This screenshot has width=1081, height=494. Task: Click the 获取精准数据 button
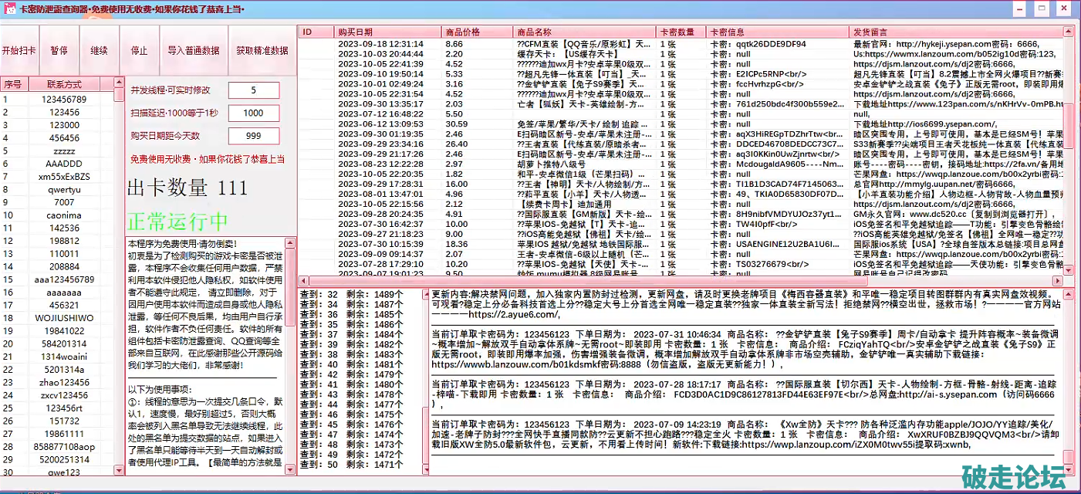262,50
